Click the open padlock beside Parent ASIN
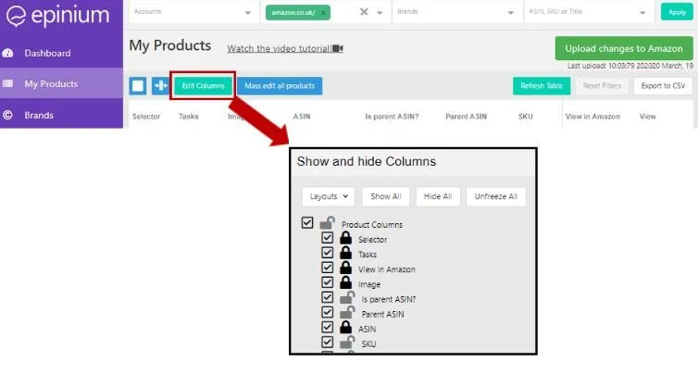 pos(347,313)
